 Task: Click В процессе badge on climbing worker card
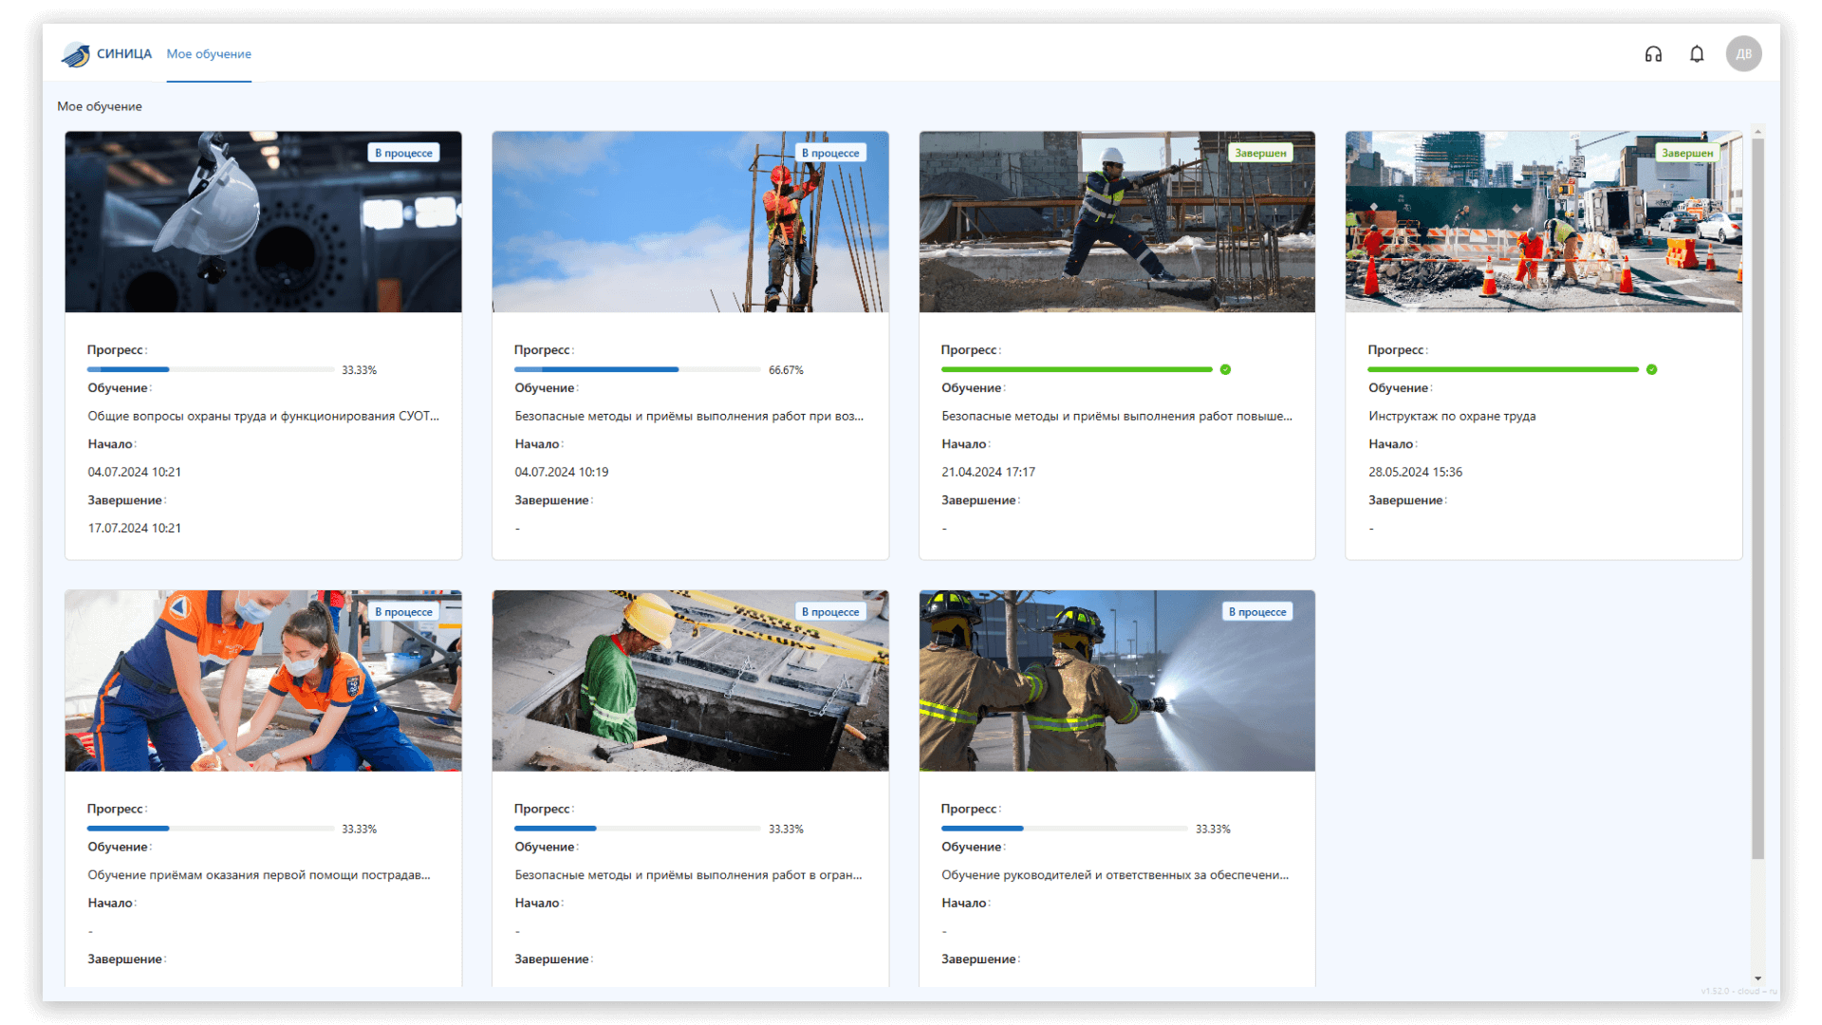829,153
